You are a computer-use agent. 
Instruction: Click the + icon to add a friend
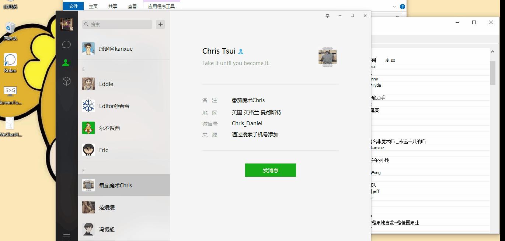click(161, 24)
